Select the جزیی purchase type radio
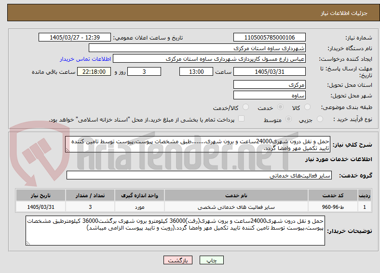Viewport: 380px width, 273px height. (320, 119)
